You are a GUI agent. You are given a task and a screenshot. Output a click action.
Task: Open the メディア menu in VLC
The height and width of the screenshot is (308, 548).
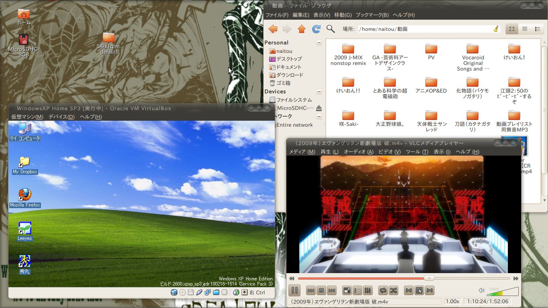click(302, 152)
